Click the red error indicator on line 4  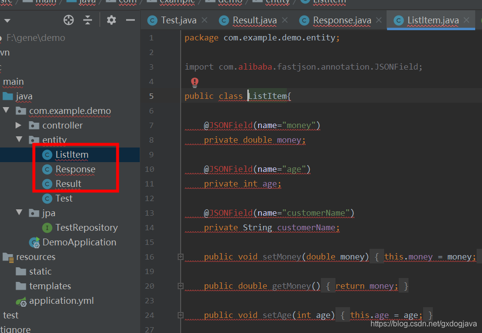coord(194,81)
